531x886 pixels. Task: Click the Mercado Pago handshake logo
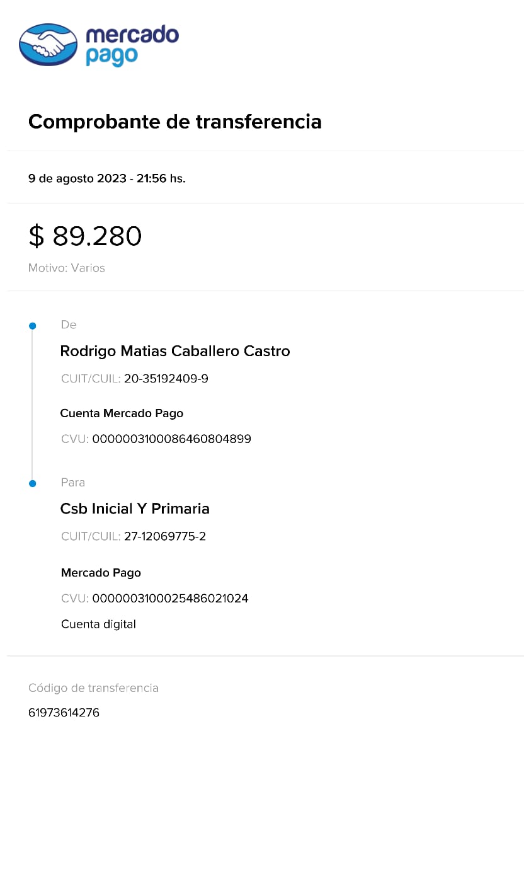49,45
